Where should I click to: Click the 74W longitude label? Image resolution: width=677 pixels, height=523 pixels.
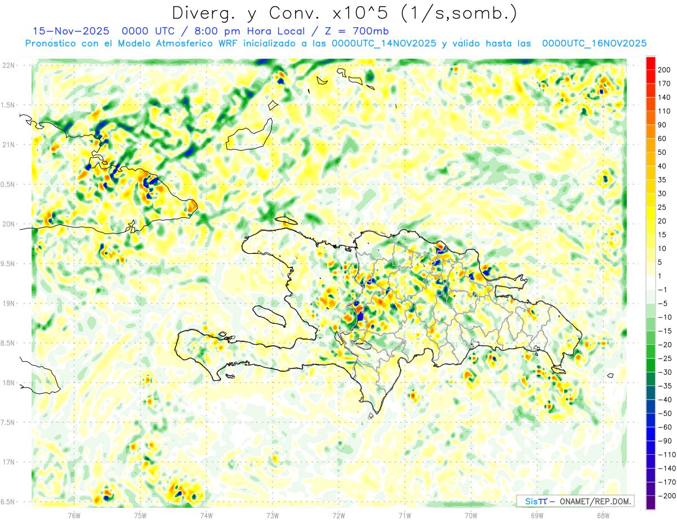[x=206, y=516]
